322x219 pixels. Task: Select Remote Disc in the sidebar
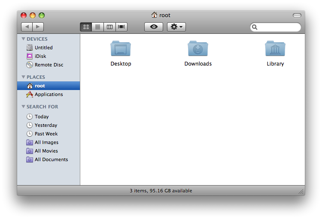click(x=49, y=65)
